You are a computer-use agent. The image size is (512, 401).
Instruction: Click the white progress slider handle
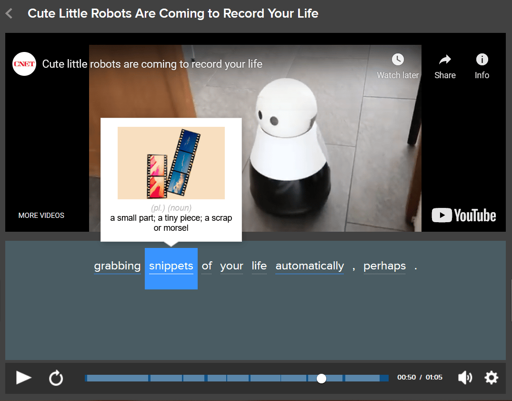coord(321,378)
